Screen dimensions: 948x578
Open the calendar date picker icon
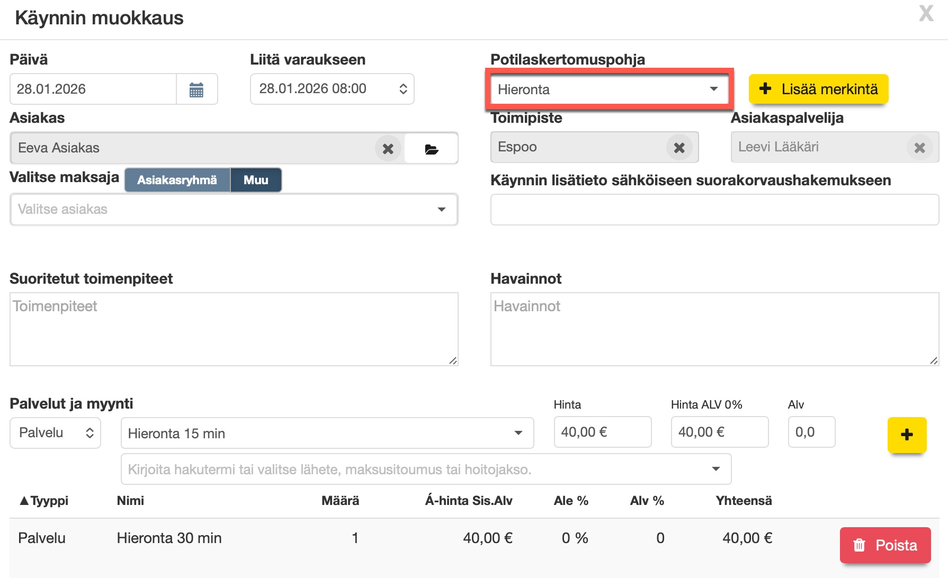(196, 89)
